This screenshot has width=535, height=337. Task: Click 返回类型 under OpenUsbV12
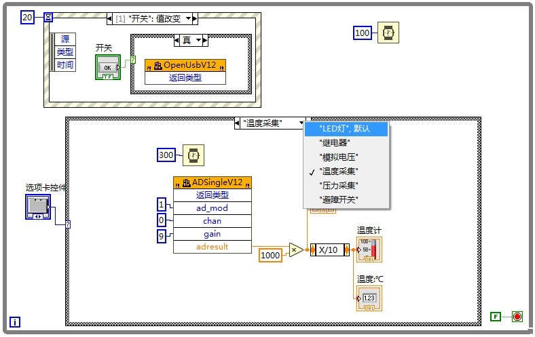point(185,78)
